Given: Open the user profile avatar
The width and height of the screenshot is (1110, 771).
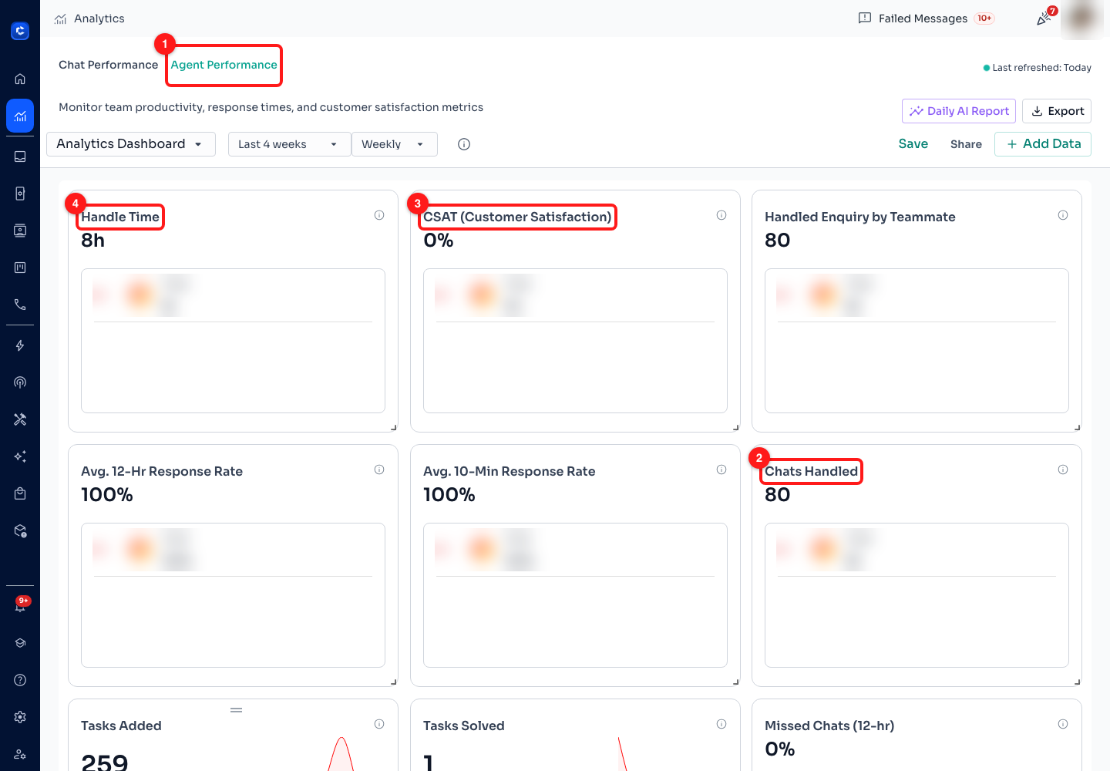Looking at the screenshot, I should click(1082, 19).
